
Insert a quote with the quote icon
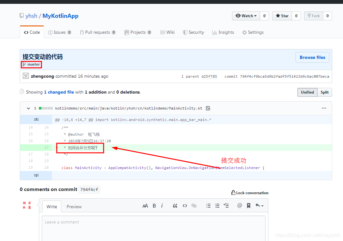click(175, 206)
